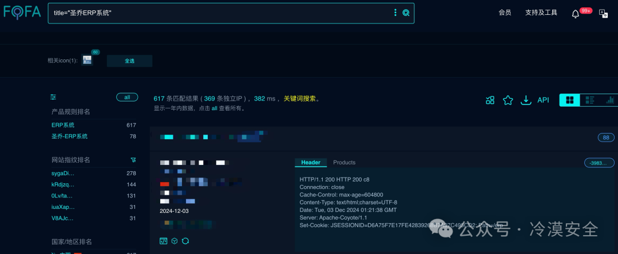This screenshot has height=254, width=618.
Task: Click the batch select icon
Action: pyautogui.click(x=490, y=100)
